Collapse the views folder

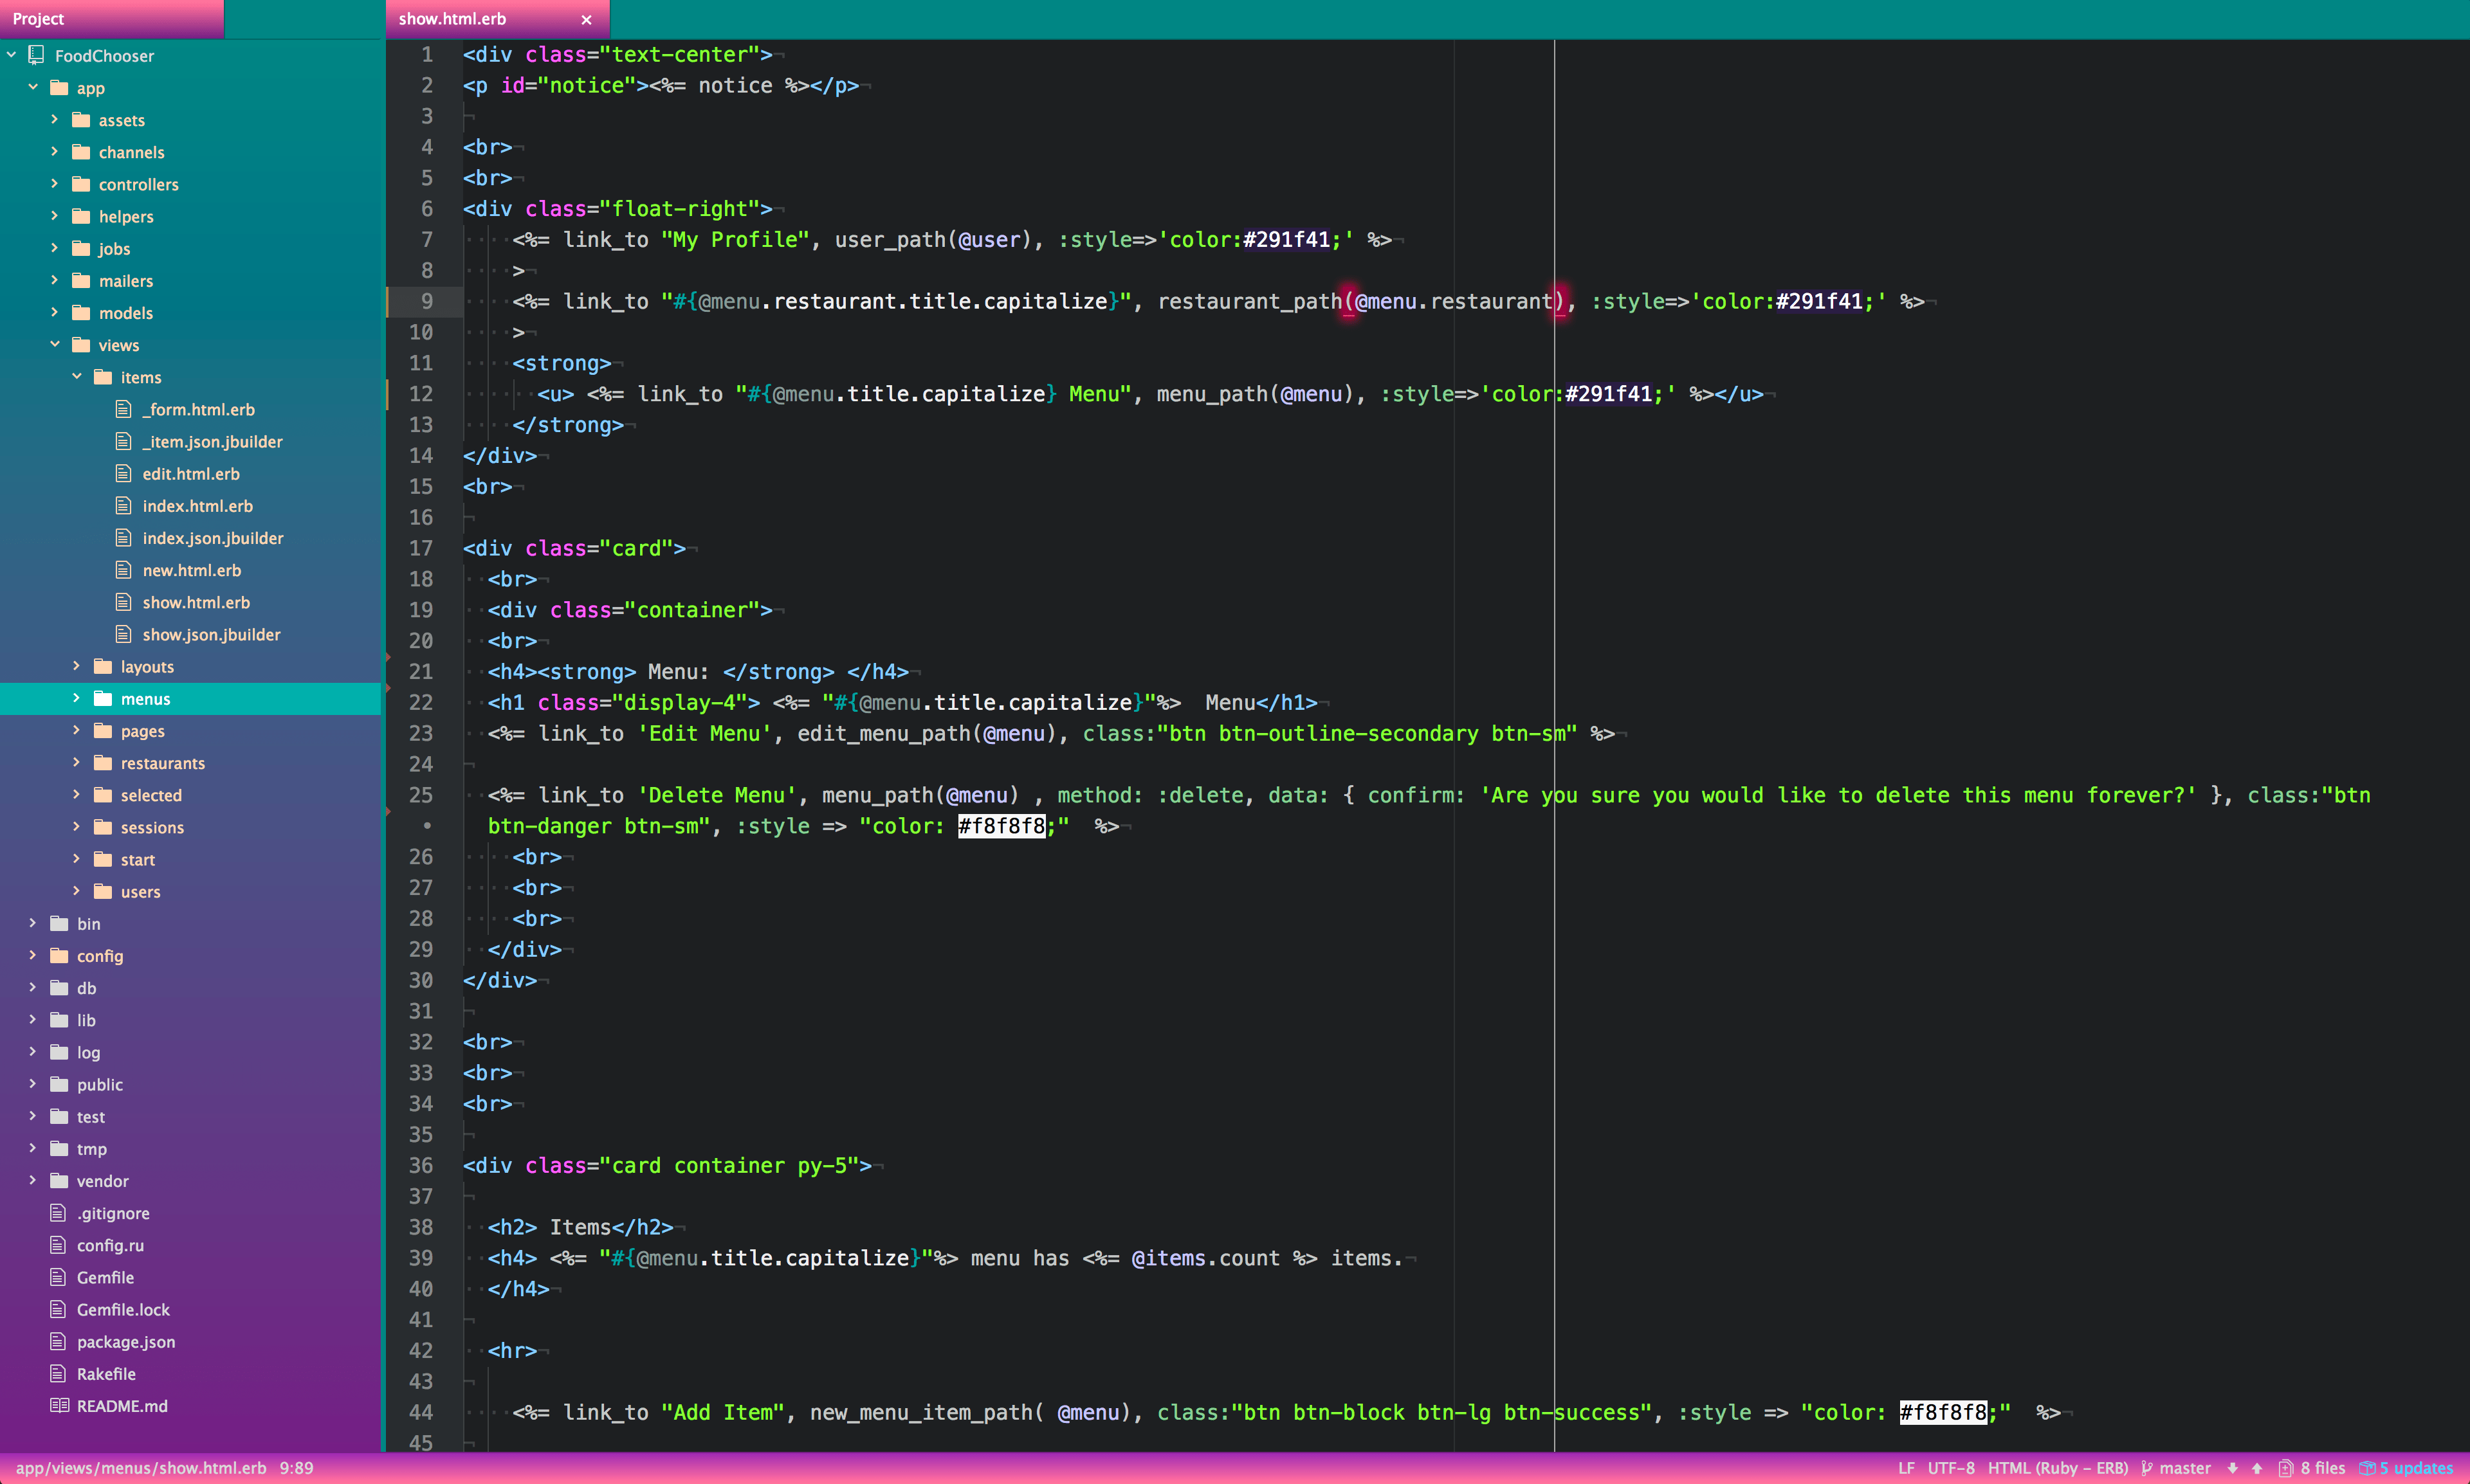click(x=55, y=344)
